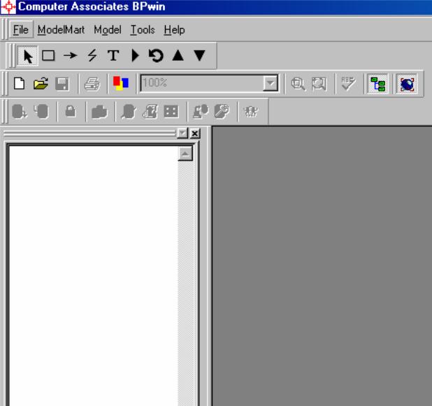Save model with floppy disk icon
Image resolution: width=432 pixels, height=406 pixels.
pos(62,84)
